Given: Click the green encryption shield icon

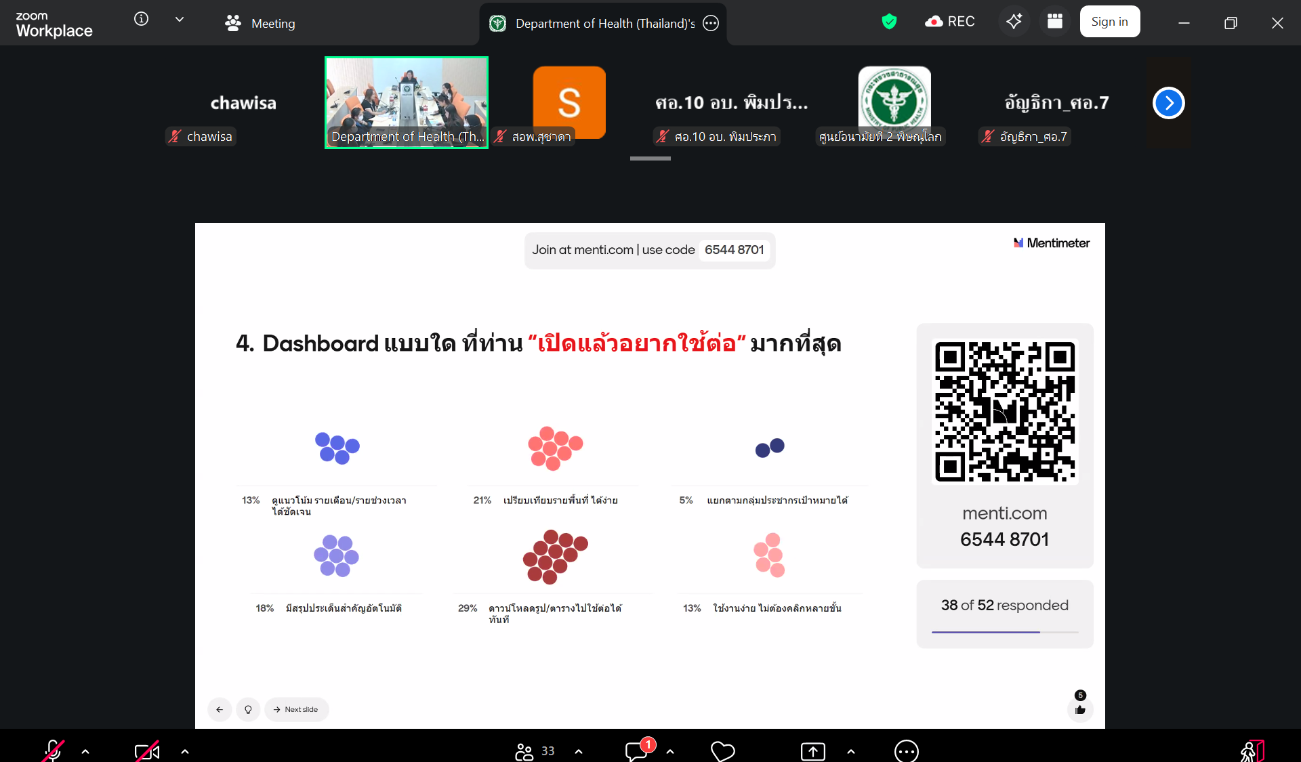Looking at the screenshot, I should pos(889,22).
